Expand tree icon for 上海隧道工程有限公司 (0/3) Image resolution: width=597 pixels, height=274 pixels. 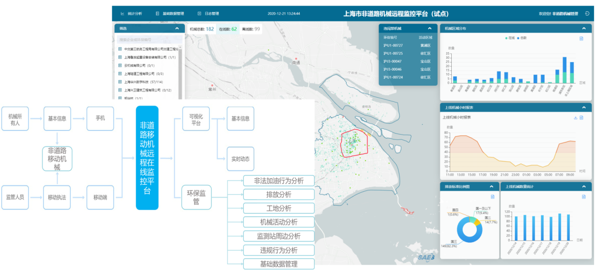(120, 74)
